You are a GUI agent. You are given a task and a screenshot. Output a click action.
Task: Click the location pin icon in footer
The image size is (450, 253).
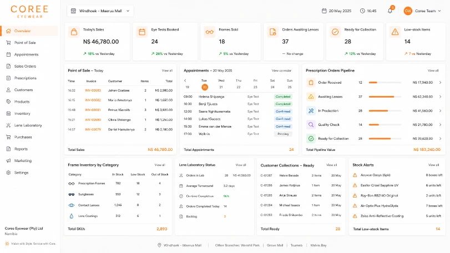[x=159, y=245]
